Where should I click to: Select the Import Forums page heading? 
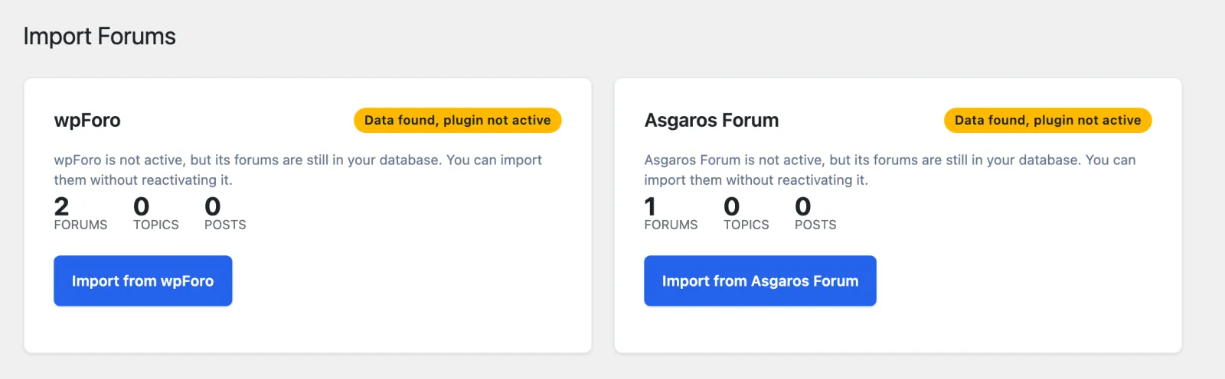[x=100, y=37]
